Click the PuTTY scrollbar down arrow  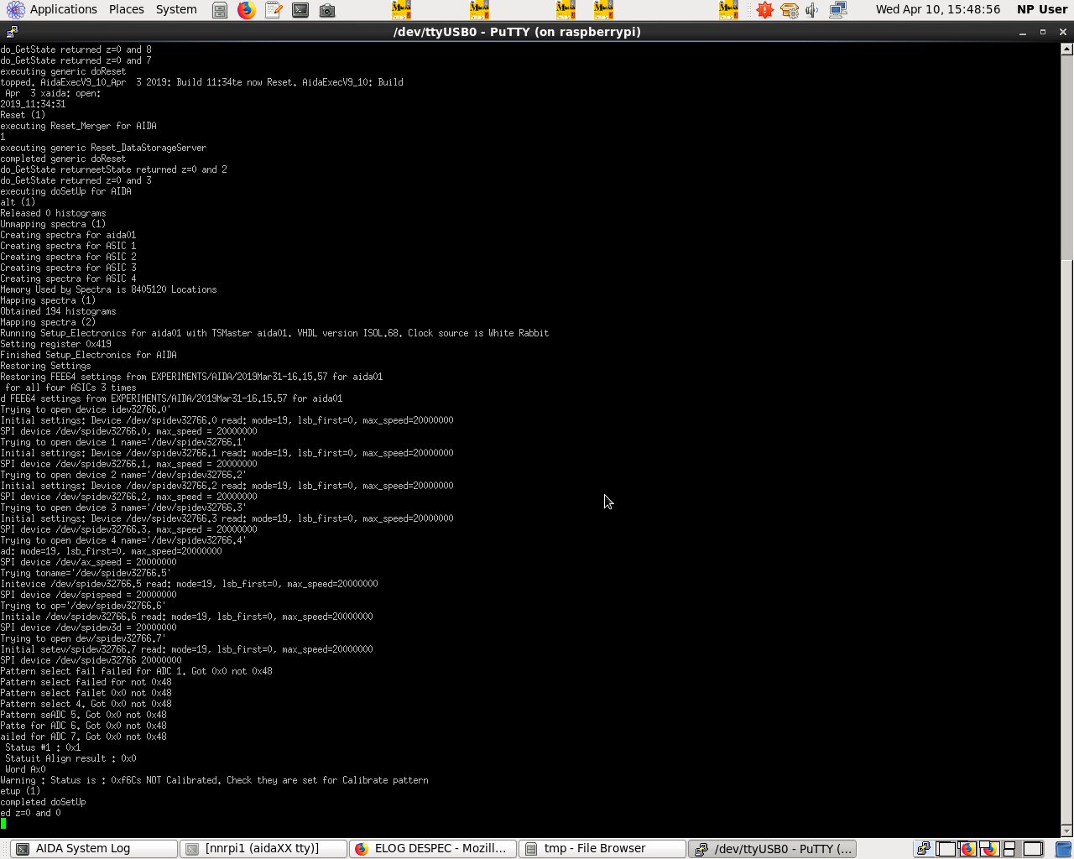pos(1067,830)
